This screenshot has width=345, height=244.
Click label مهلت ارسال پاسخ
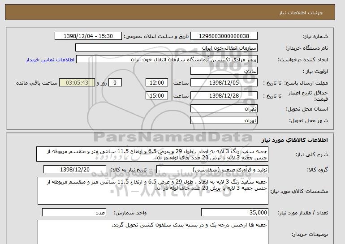point(306,83)
